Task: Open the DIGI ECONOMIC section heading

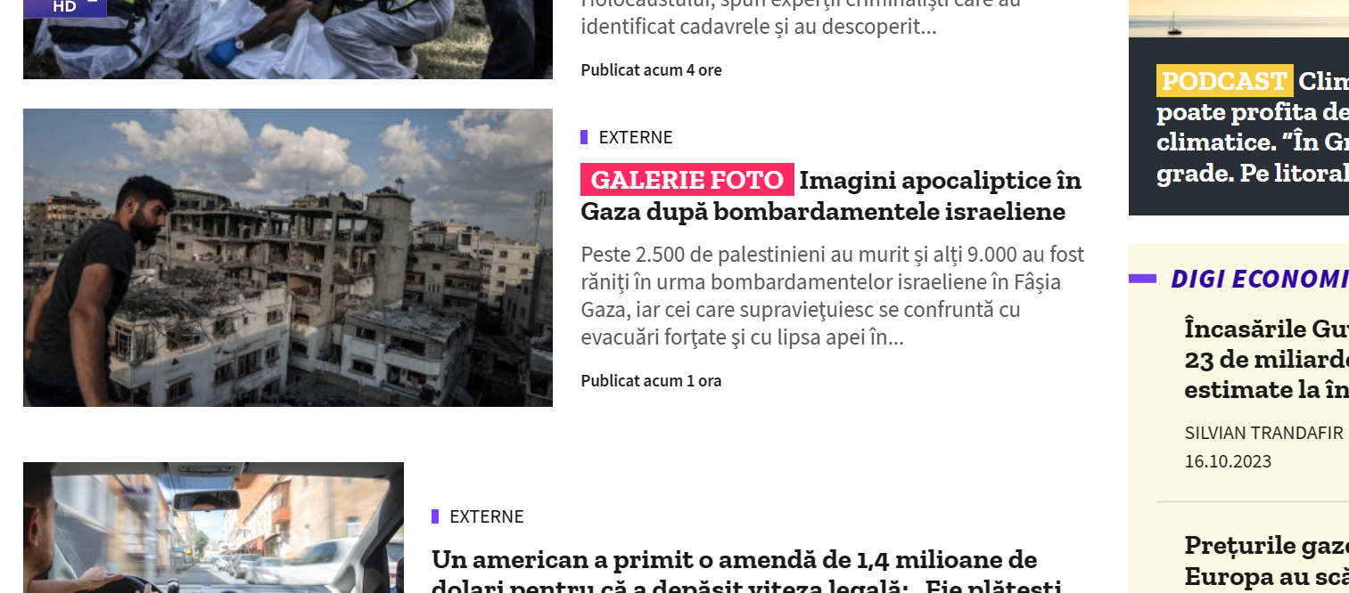Action: tap(1259, 279)
